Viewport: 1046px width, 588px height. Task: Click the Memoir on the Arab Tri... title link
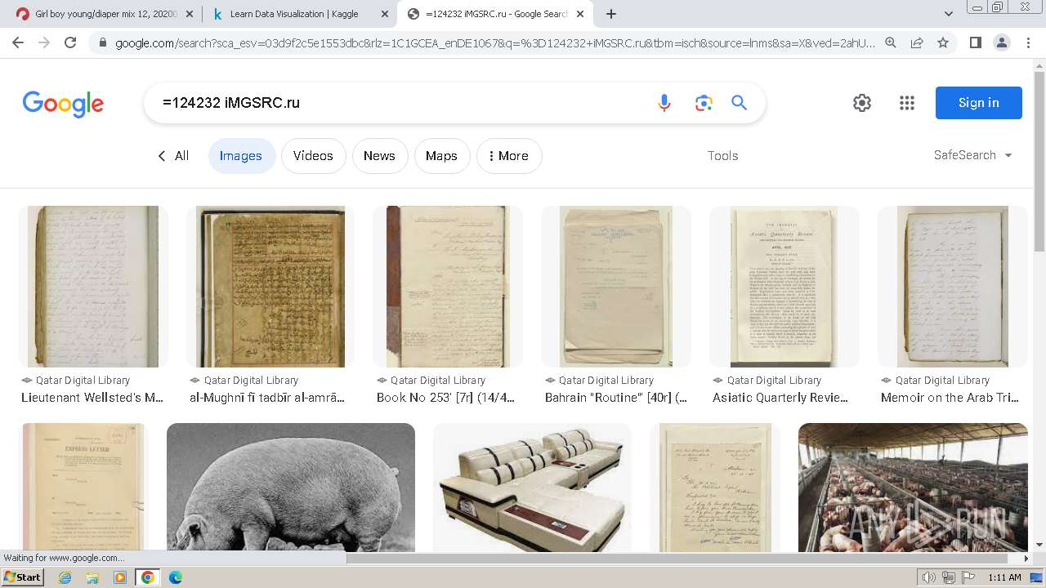(x=950, y=398)
